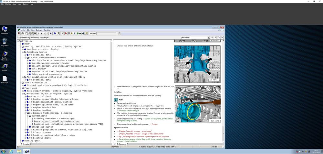Open Computer desktop icon
Image resolution: width=323 pixels, height=154 pixels.
click(x=5, y=30)
